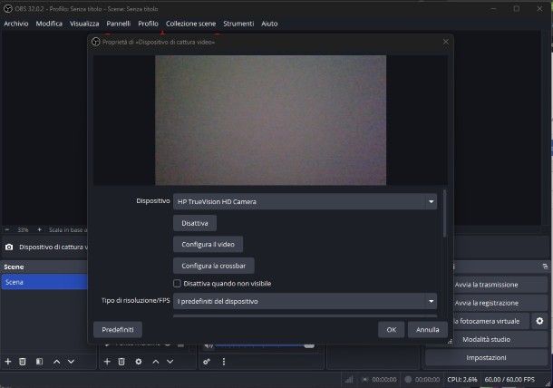The height and width of the screenshot is (388, 553).
Task: Add a new source with plus icon
Action: pos(107,362)
